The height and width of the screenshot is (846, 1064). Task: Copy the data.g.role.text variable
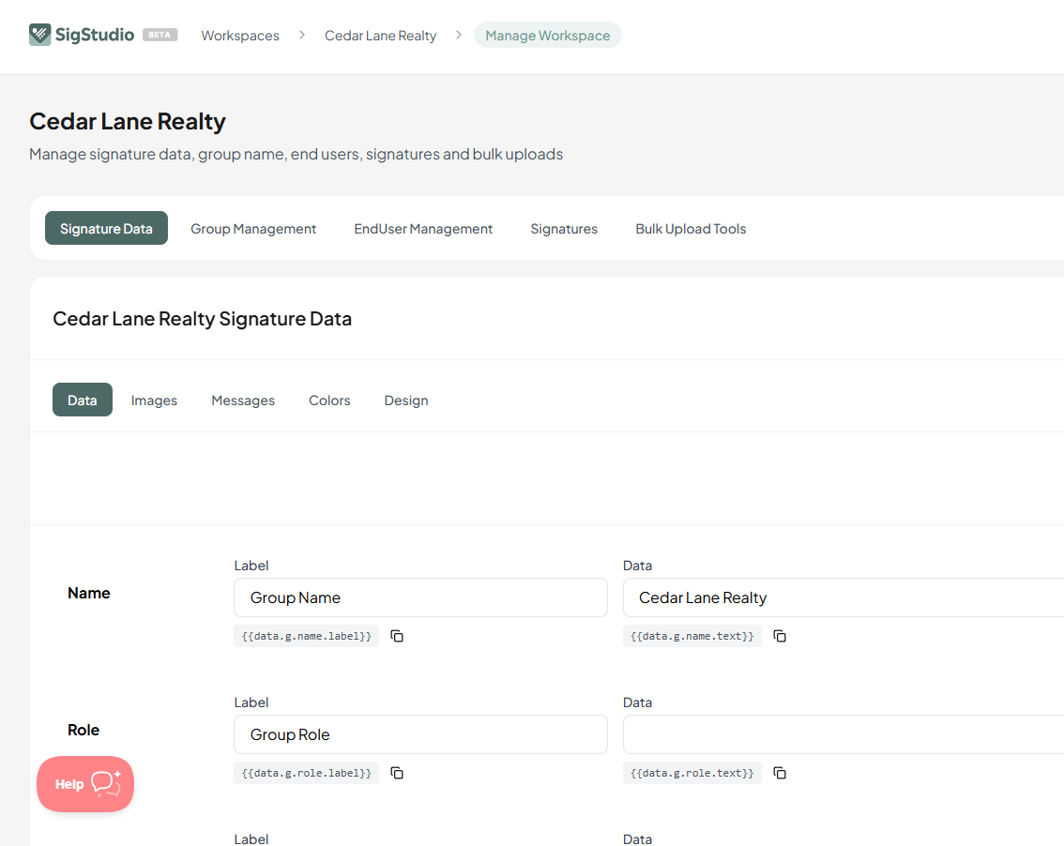780,773
